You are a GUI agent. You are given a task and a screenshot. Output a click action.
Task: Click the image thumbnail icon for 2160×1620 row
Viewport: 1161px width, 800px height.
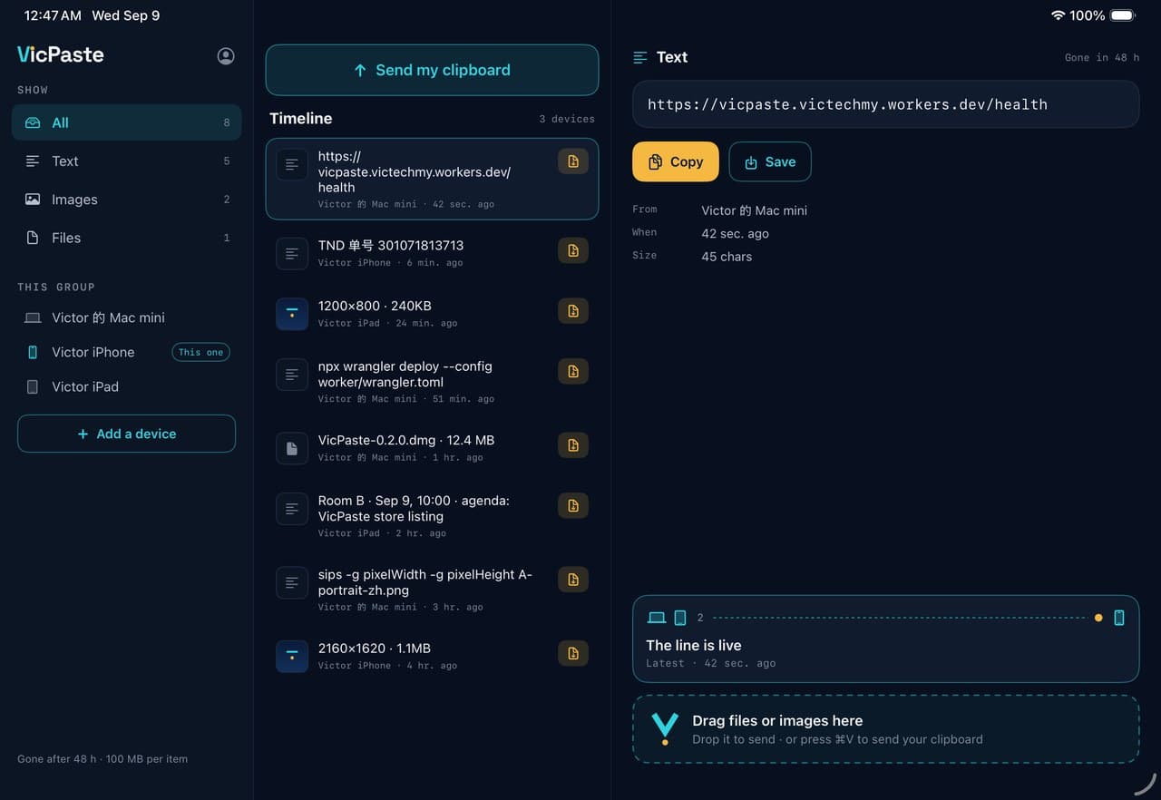(x=292, y=657)
